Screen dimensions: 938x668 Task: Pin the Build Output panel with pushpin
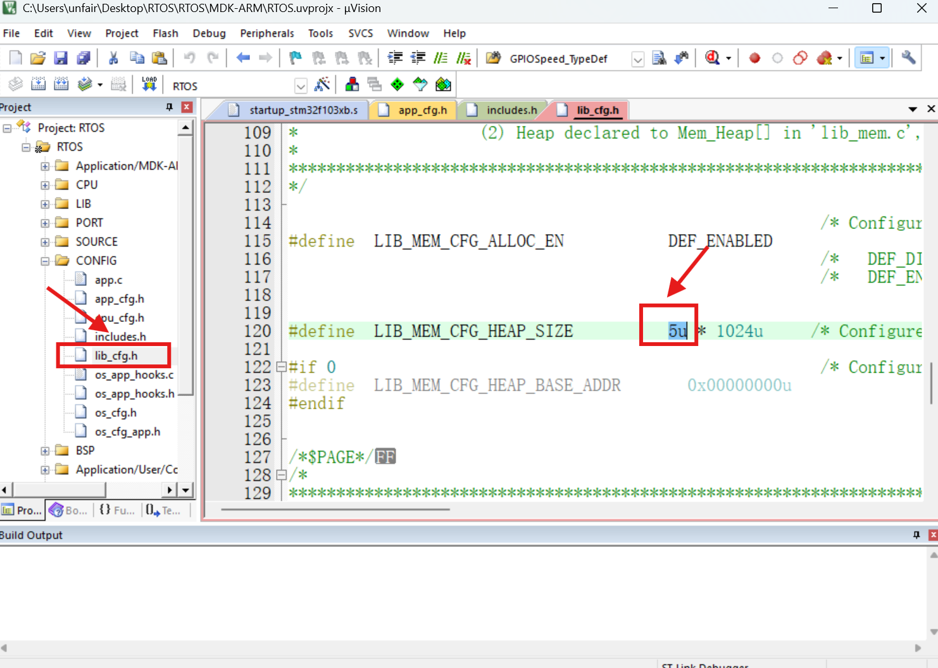pos(916,535)
